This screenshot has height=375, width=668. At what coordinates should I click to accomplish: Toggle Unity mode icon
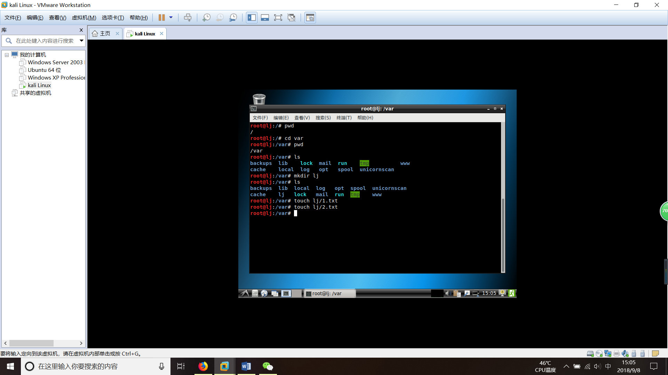coord(292,18)
